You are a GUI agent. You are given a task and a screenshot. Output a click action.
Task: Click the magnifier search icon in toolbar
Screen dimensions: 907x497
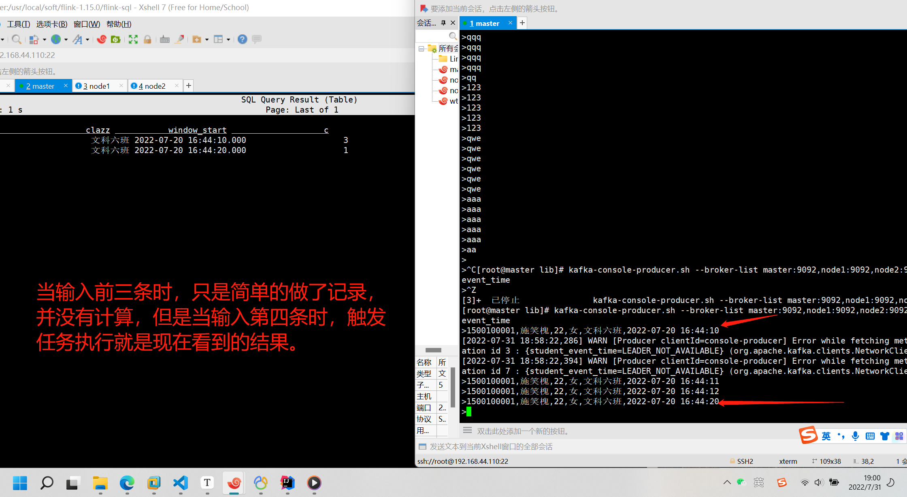[16, 39]
